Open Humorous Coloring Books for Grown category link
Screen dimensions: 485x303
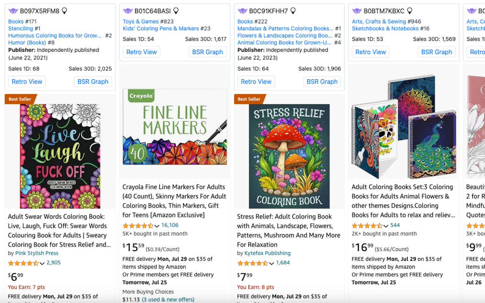(x=55, y=36)
